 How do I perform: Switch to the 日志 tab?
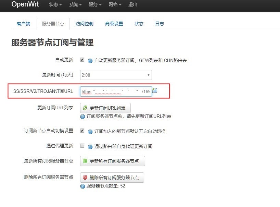coord(159,24)
